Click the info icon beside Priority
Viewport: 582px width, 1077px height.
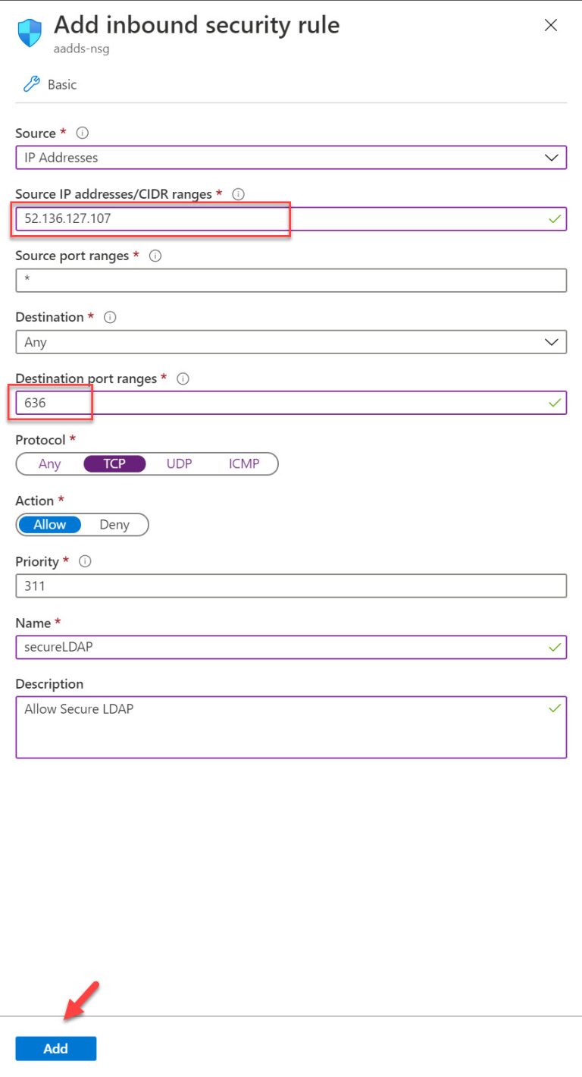coord(85,561)
